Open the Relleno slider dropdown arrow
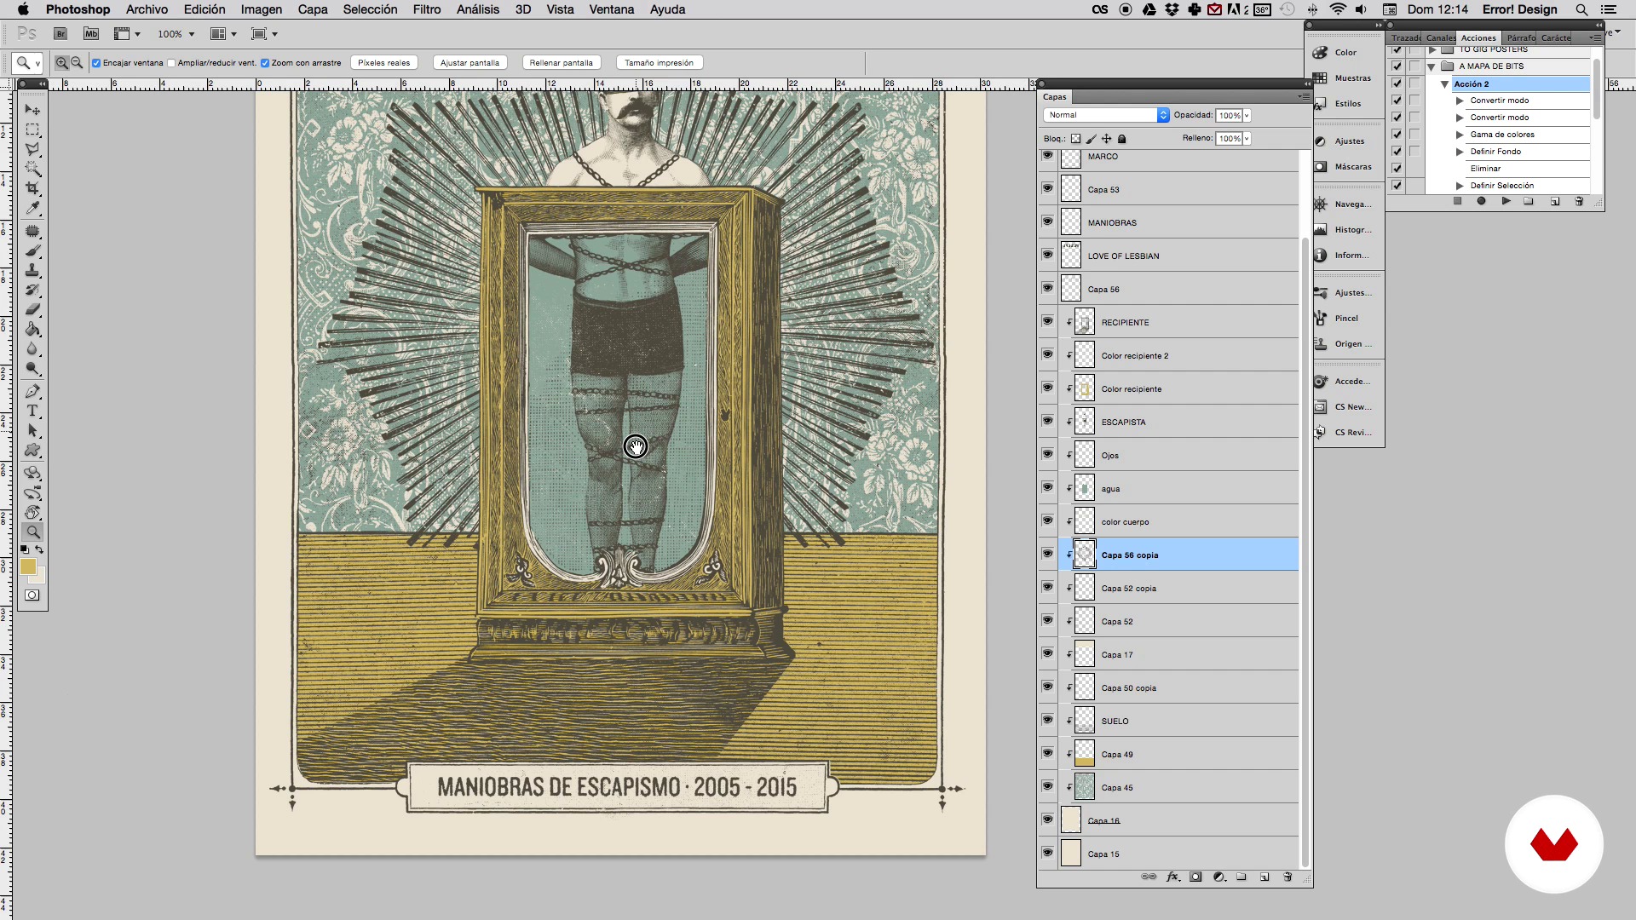 click(x=1247, y=139)
